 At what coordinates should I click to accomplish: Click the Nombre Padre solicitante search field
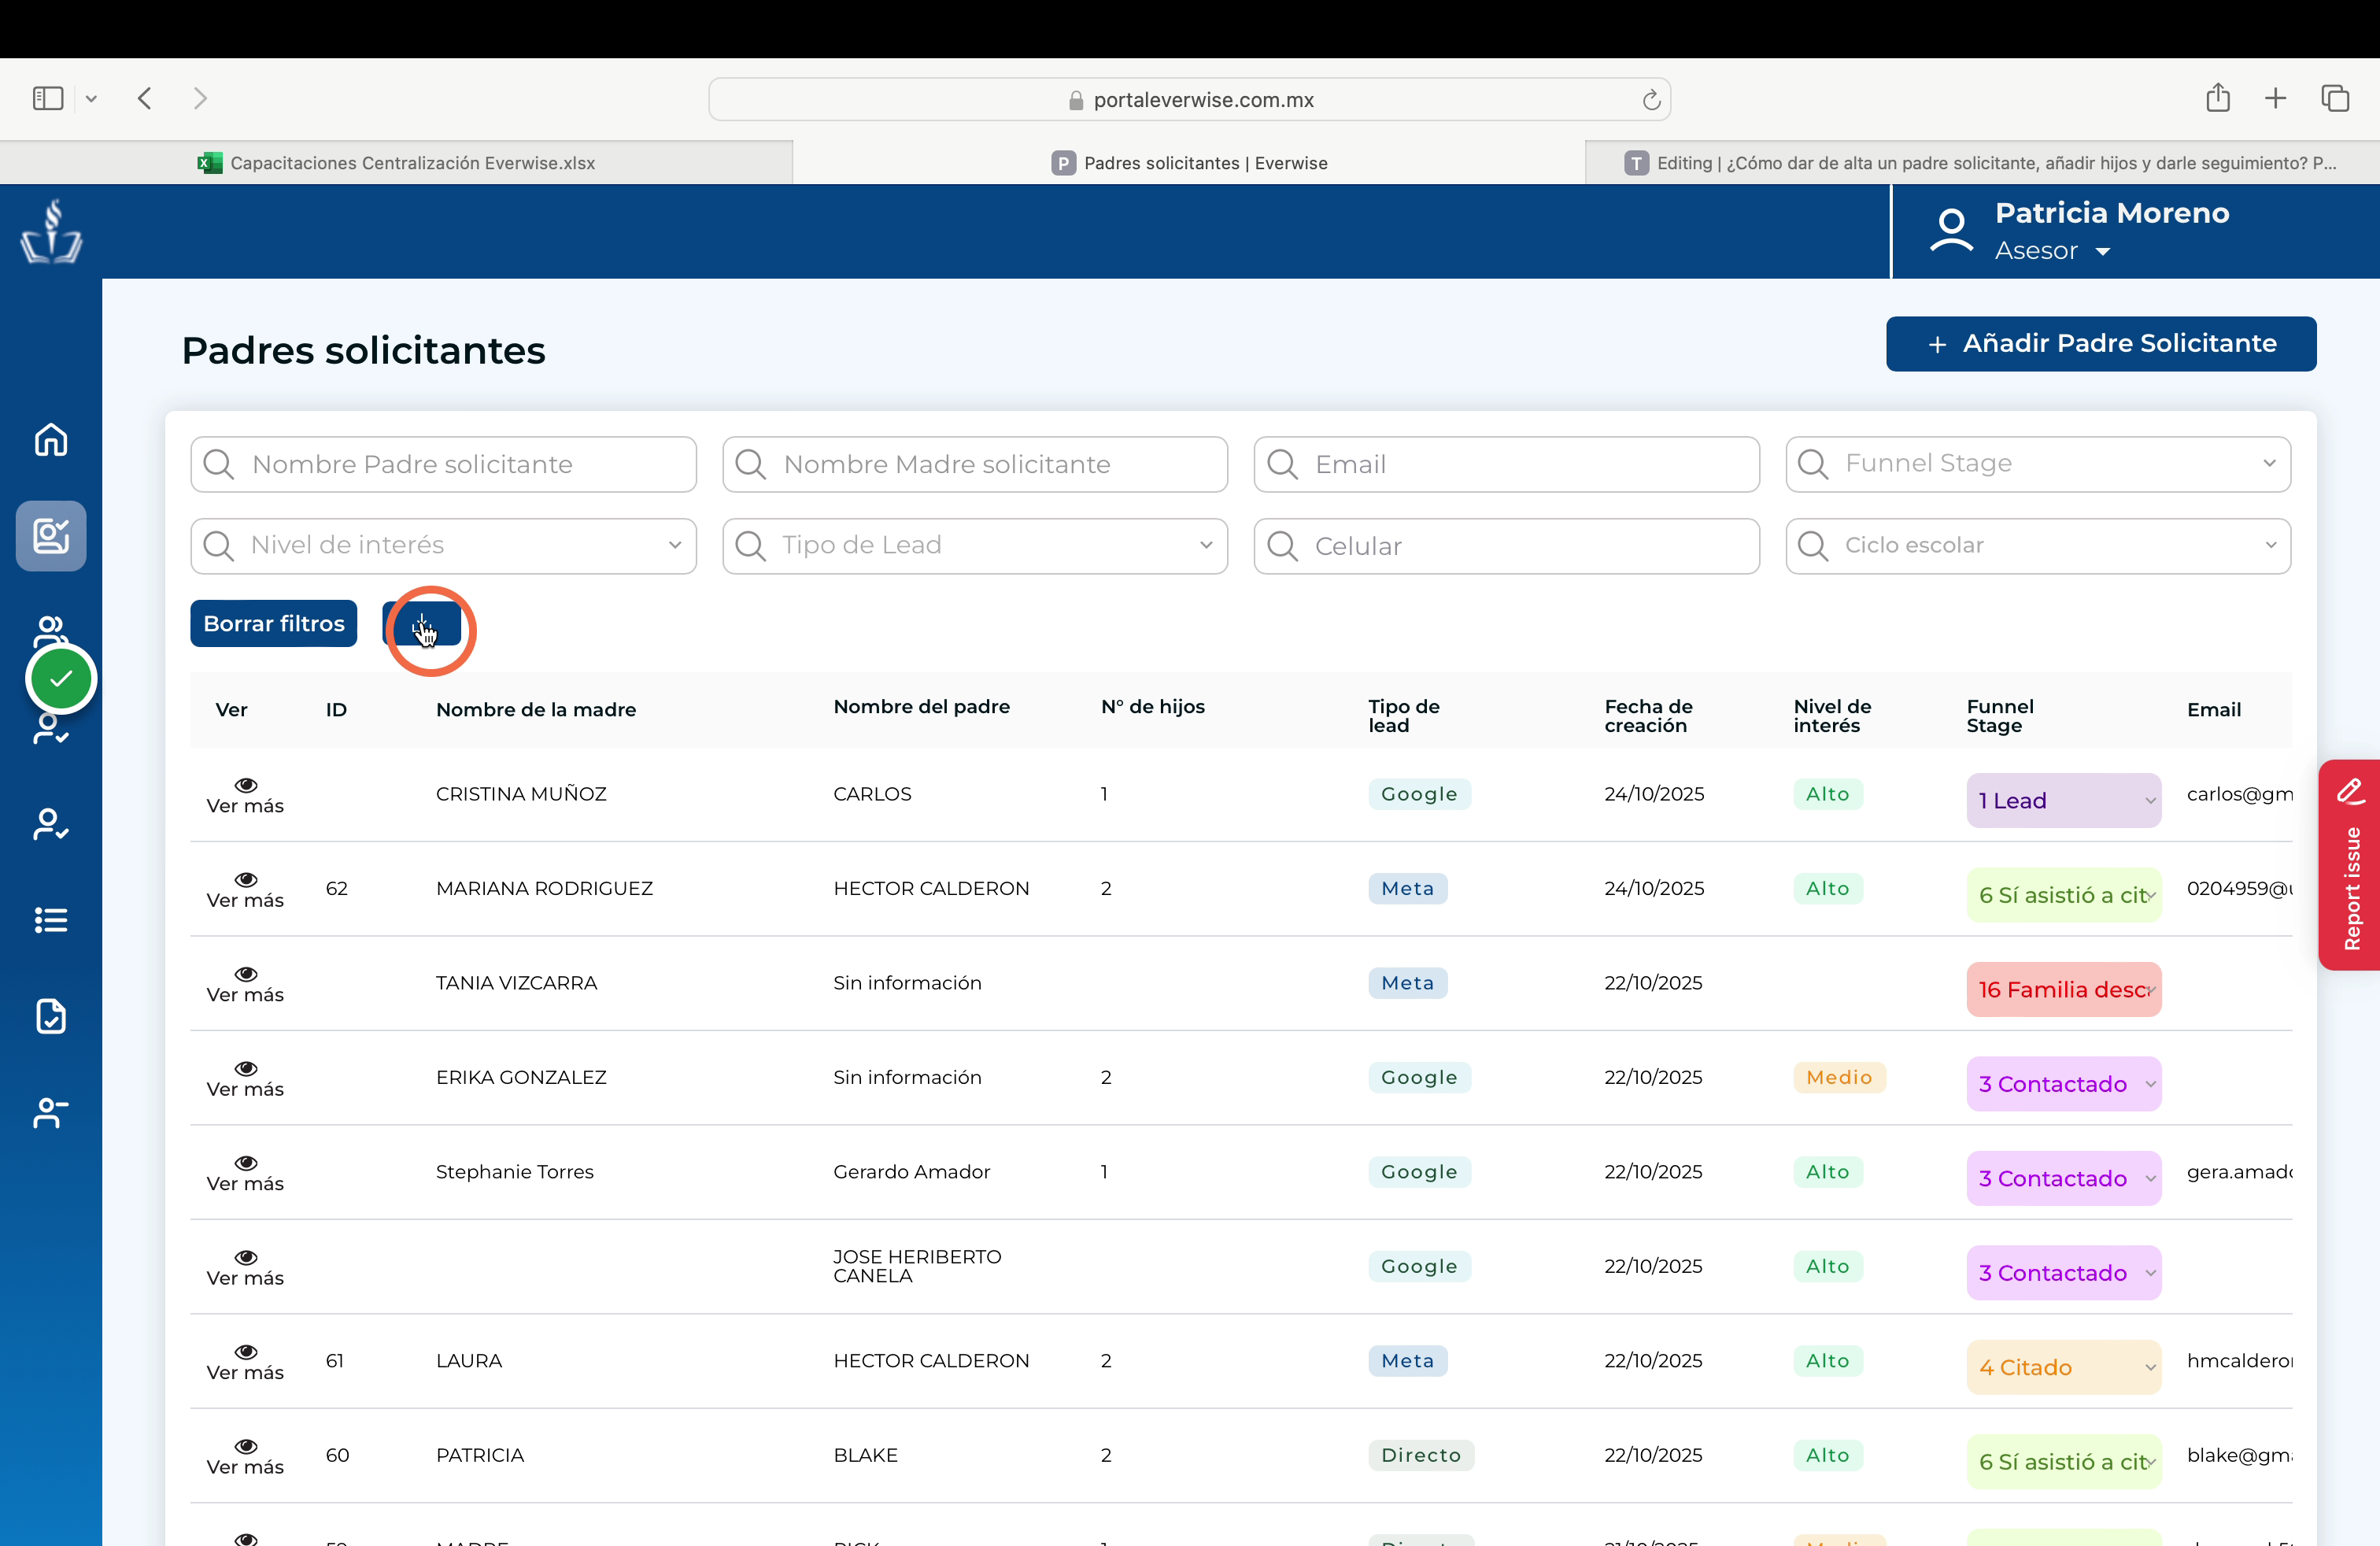(443, 464)
